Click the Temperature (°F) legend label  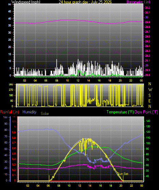120,112
